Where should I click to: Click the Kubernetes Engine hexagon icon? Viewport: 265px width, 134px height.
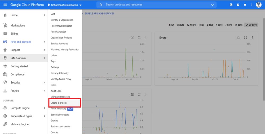pos(5,116)
